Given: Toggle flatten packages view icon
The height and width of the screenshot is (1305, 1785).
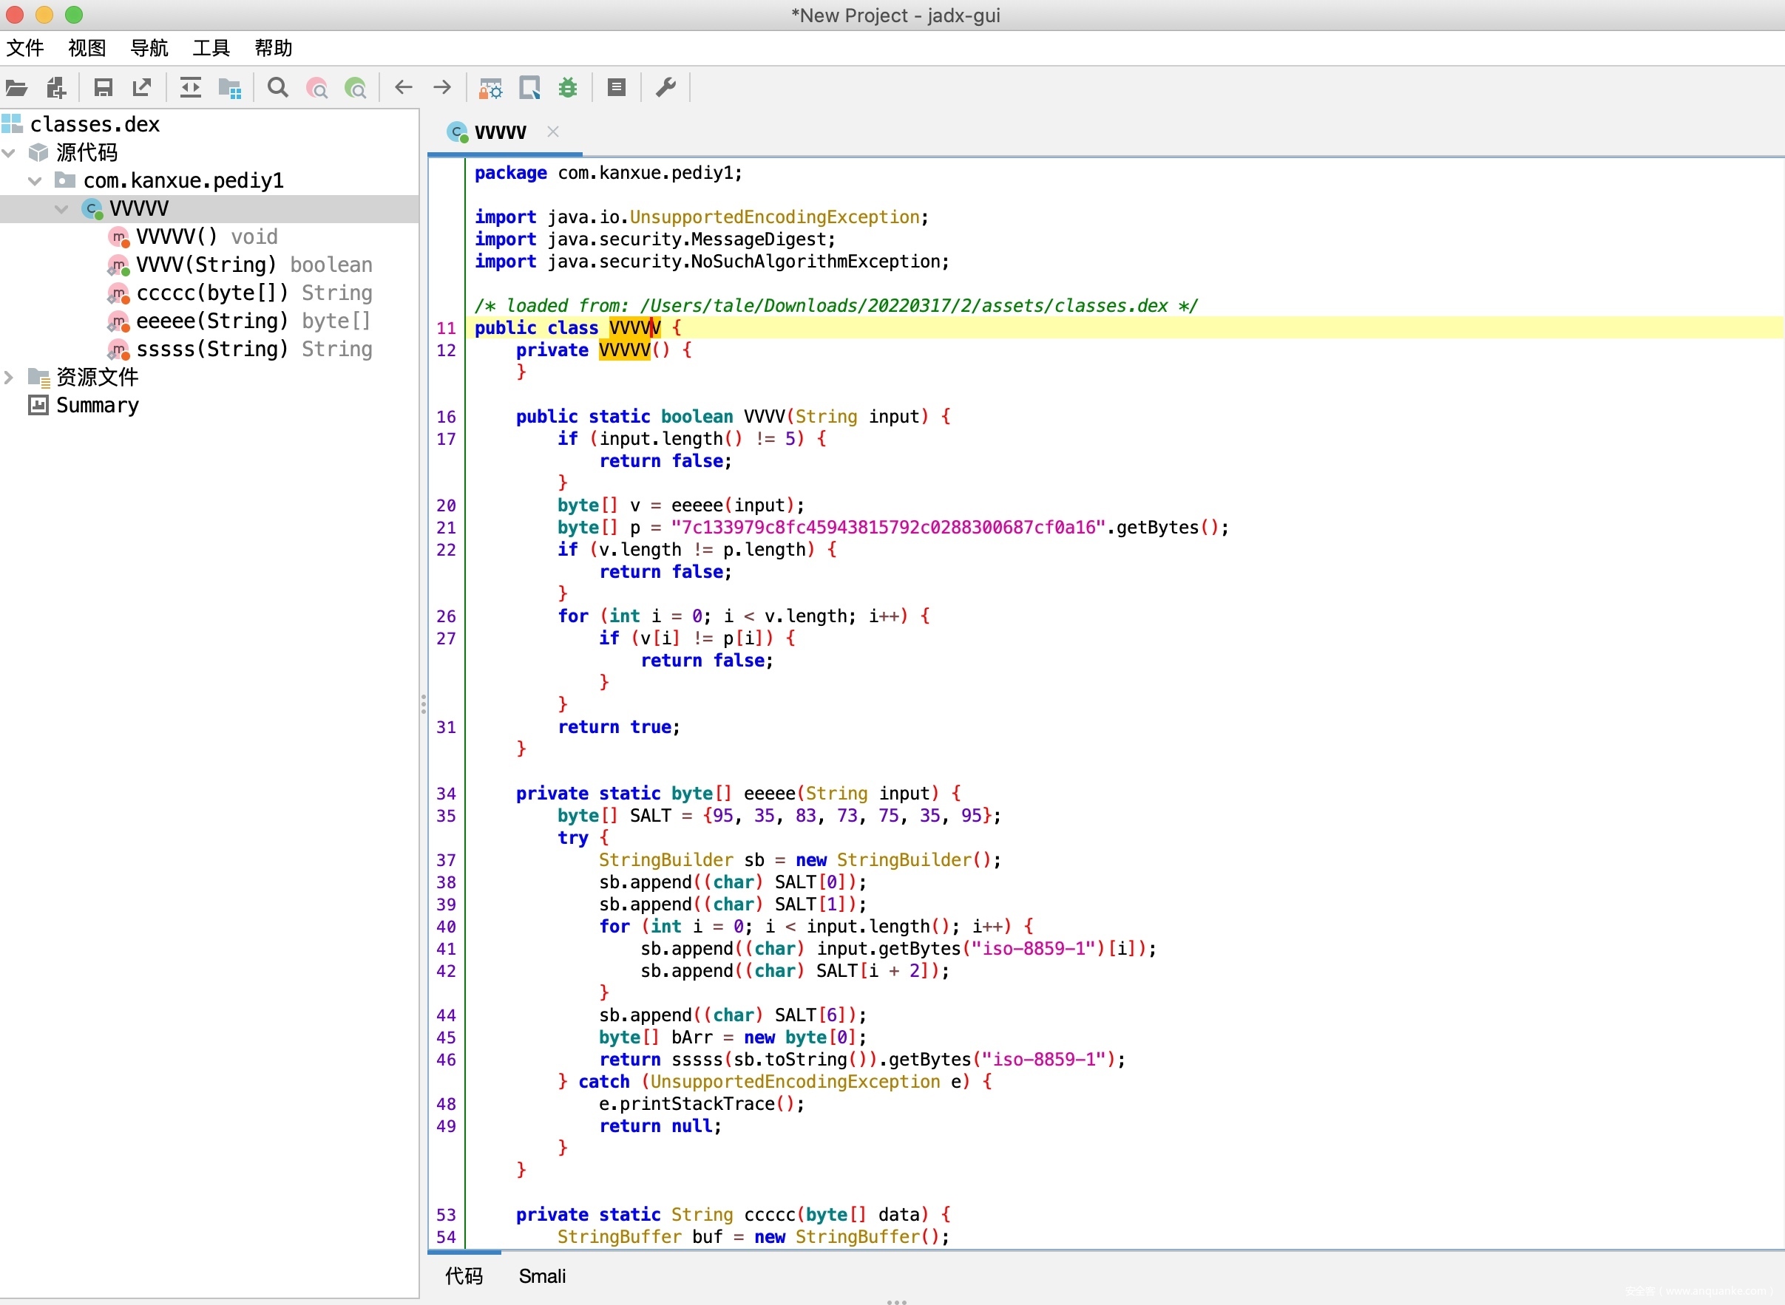Looking at the screenshot, I should tap(229, 88).
